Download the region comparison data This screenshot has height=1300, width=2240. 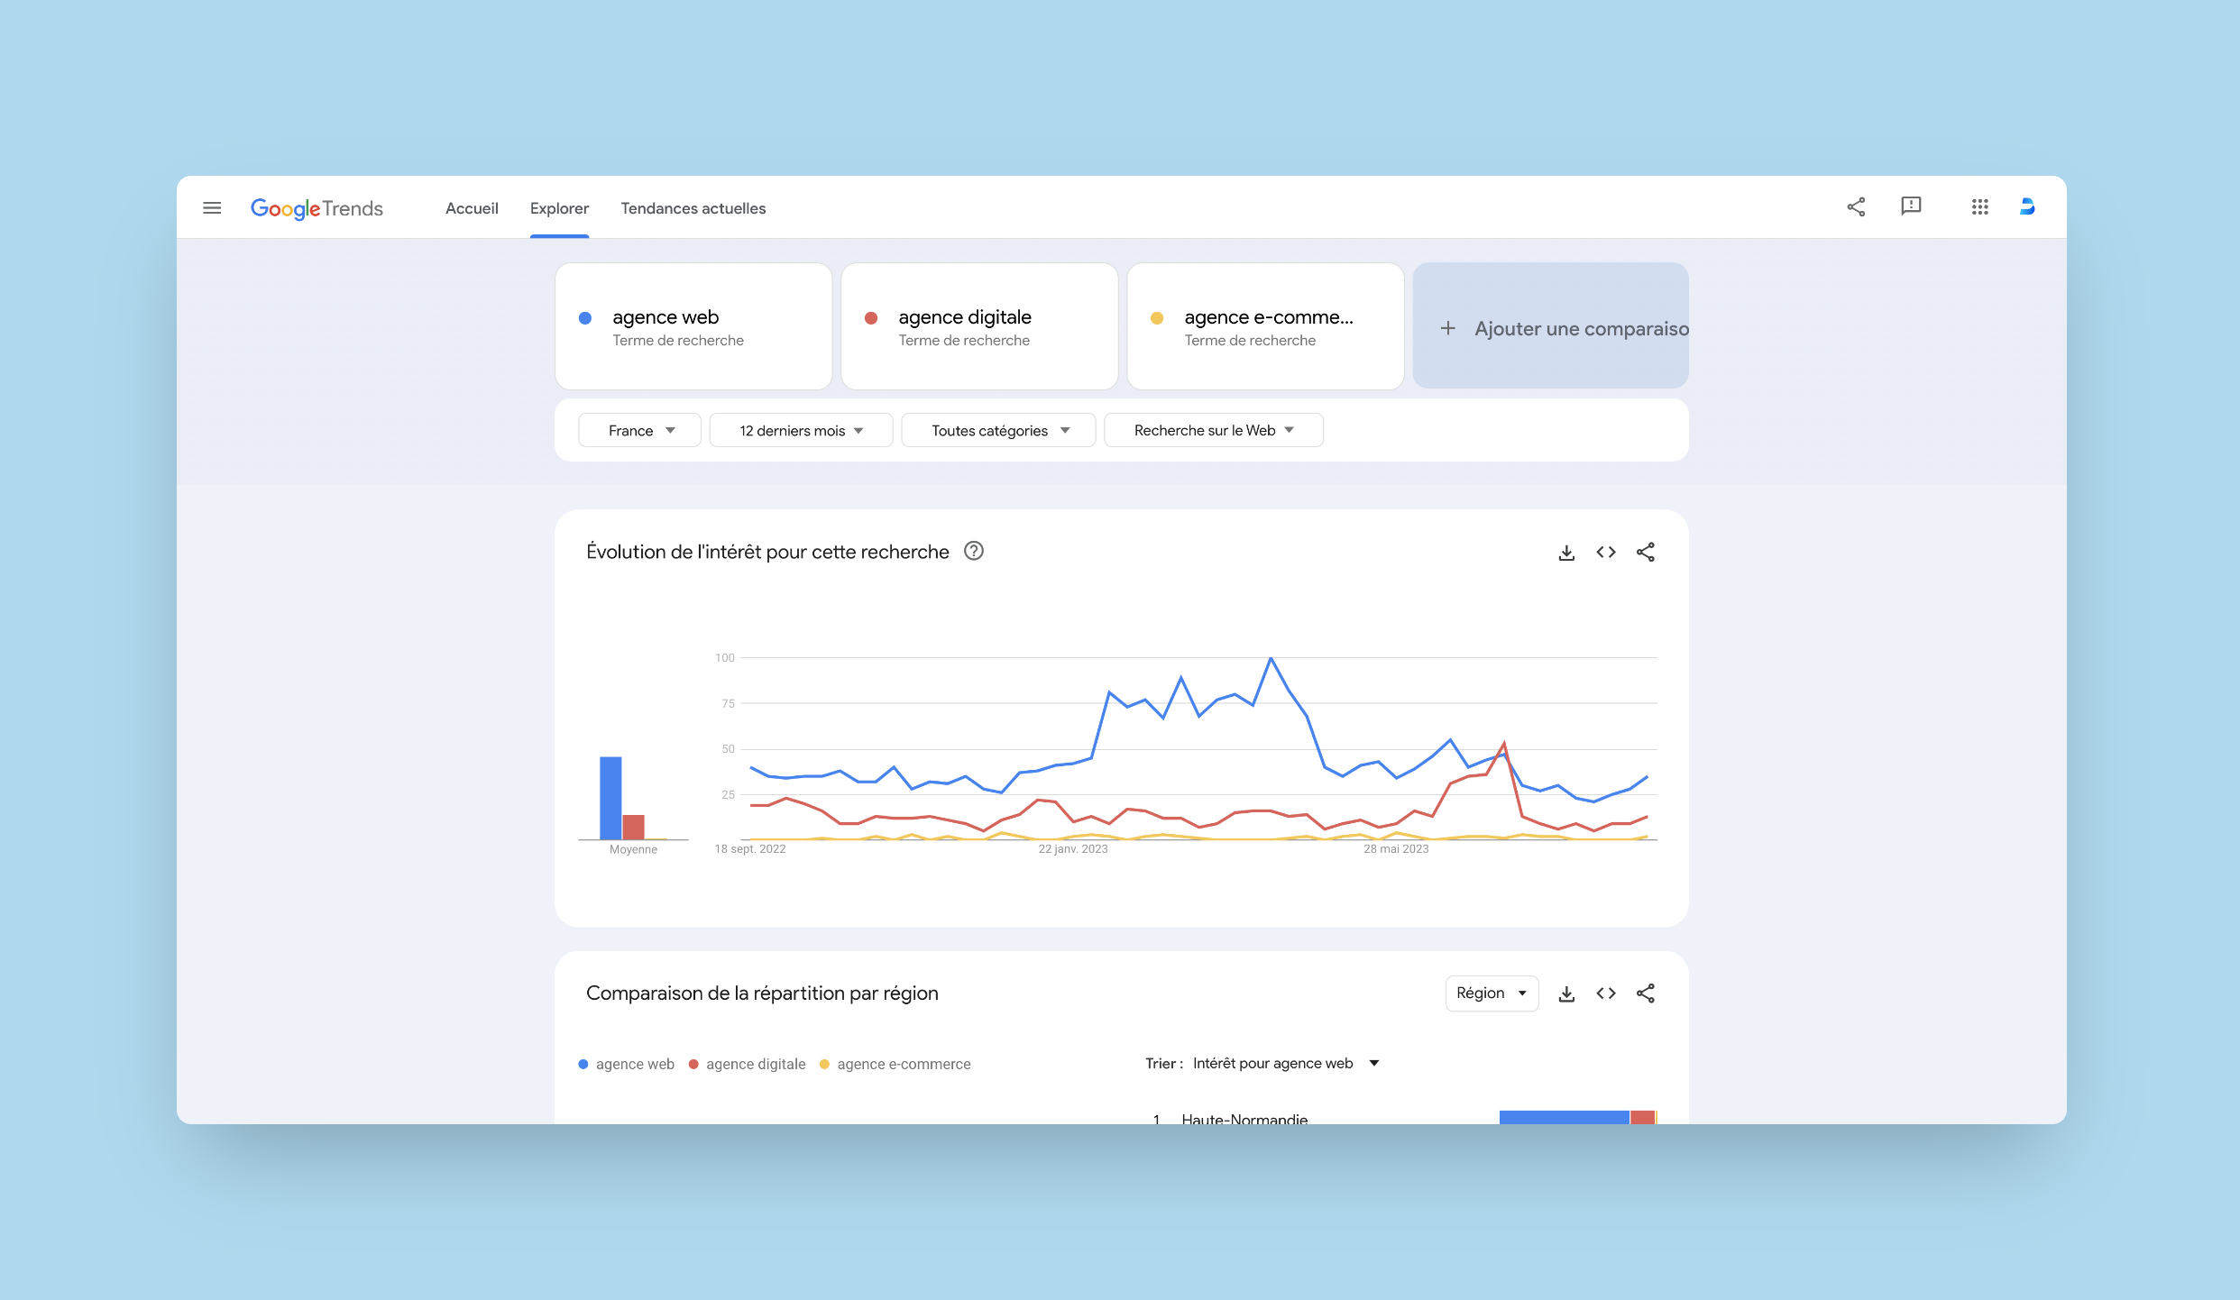point(1566,993)
